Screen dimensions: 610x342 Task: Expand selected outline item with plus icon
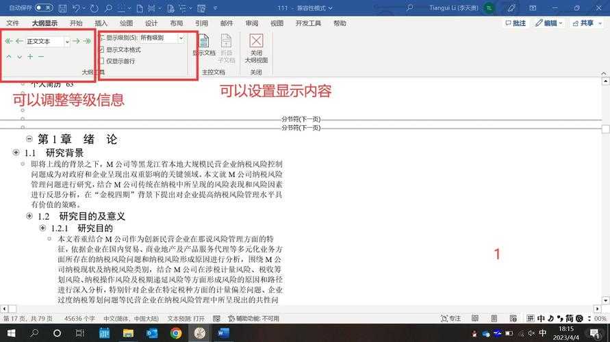point(30,57)
